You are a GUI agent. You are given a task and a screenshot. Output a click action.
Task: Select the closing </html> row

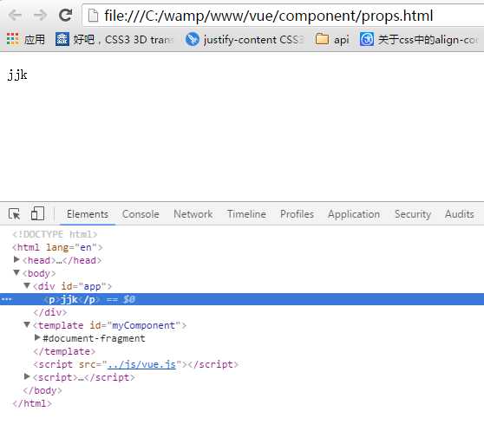[x=32, y=403]
